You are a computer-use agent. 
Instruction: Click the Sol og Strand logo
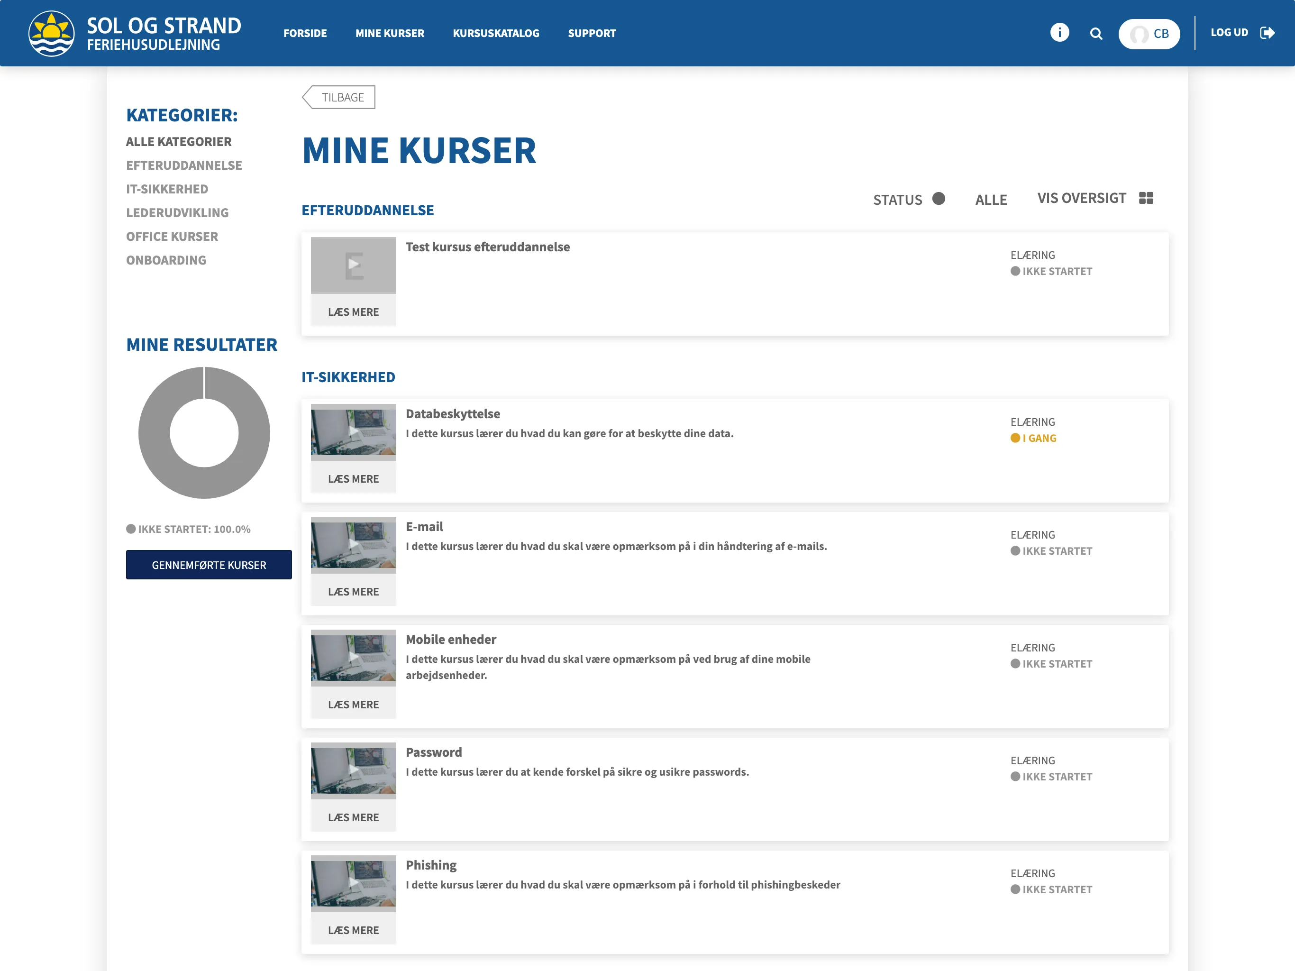[135, 33]
